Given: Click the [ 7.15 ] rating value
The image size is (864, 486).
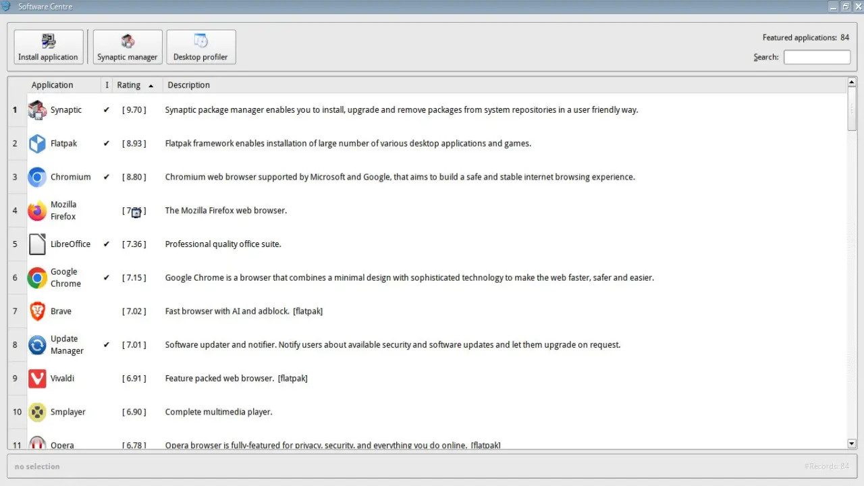Looking at the screenshot, I should (x=134, y=277).
